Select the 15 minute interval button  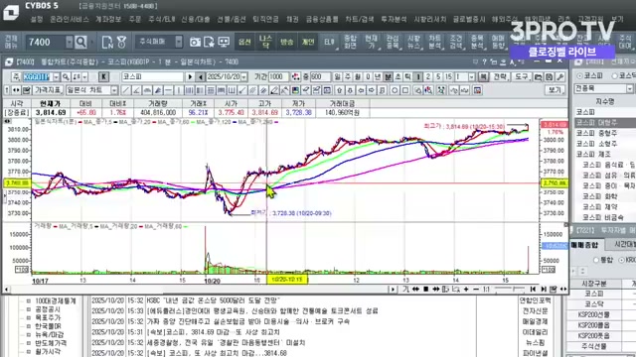tap(448, 77)
